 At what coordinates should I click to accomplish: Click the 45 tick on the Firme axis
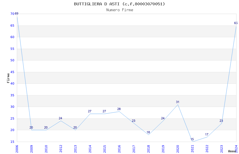click(x=12, y=72)
